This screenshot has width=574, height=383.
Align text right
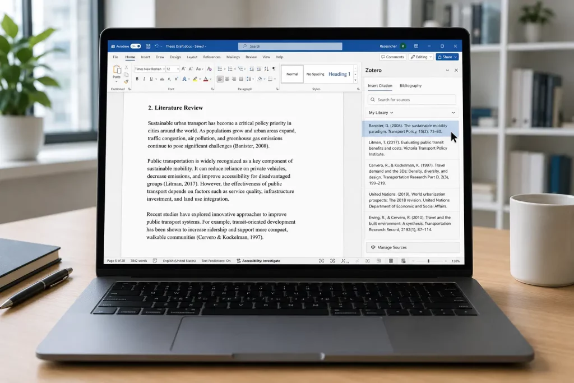click(x=234, y=79)
